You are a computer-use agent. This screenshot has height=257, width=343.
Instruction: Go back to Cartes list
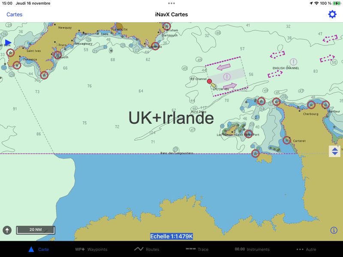15,15
